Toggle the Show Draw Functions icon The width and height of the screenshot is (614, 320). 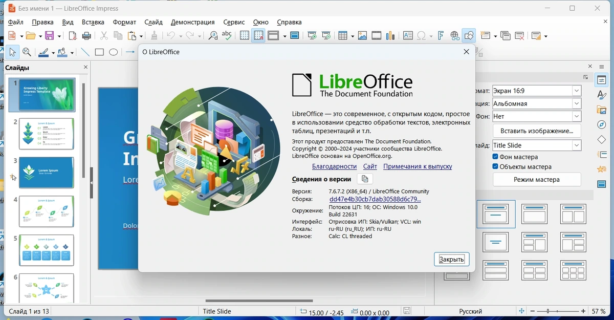pos(469,35)
